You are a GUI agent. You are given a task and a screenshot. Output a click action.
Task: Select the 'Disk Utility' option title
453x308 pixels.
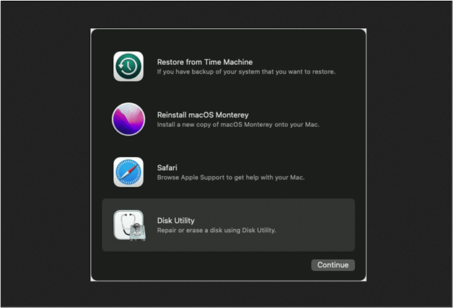tap(176, 221)
